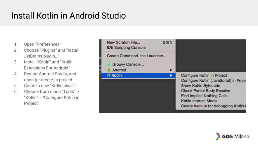
Task: Click step text Restart Android Studio, and
Action: 50,74
